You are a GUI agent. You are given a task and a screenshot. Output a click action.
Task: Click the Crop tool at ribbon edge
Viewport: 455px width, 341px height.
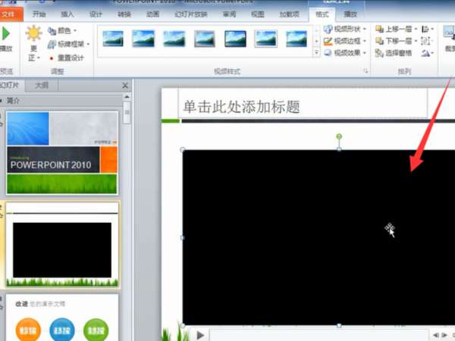coord(449,39)
